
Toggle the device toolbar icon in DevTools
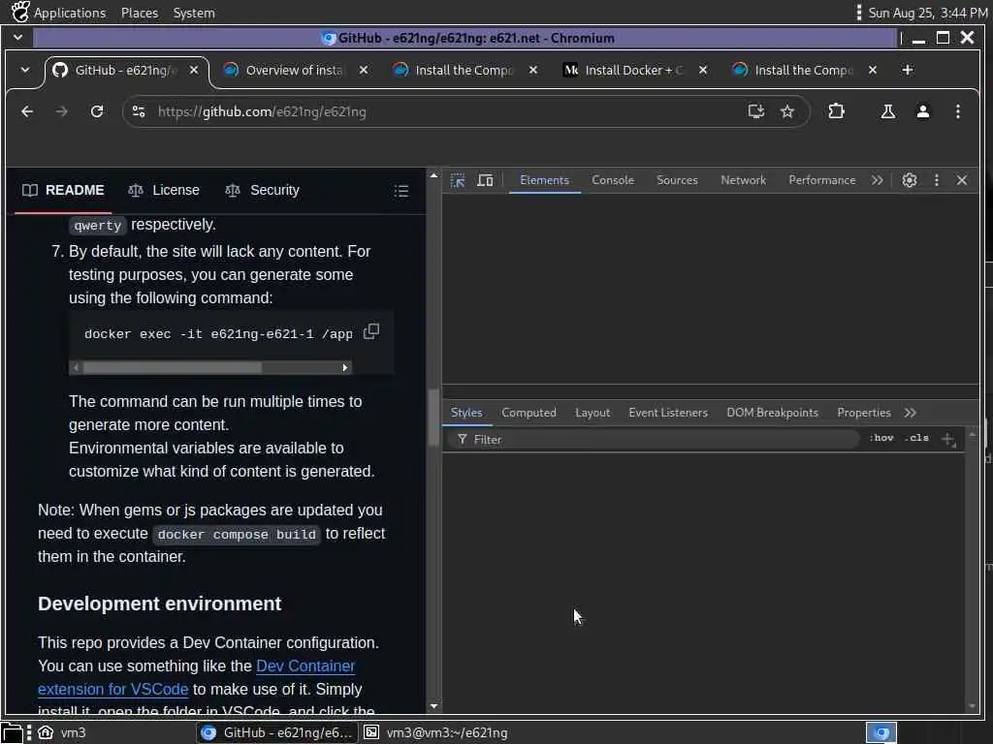click(485, 180)
